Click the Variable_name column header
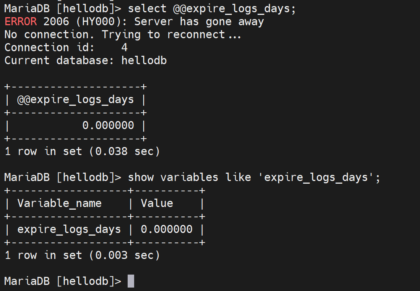Screen dimensions: 420x291 point(60,203)
